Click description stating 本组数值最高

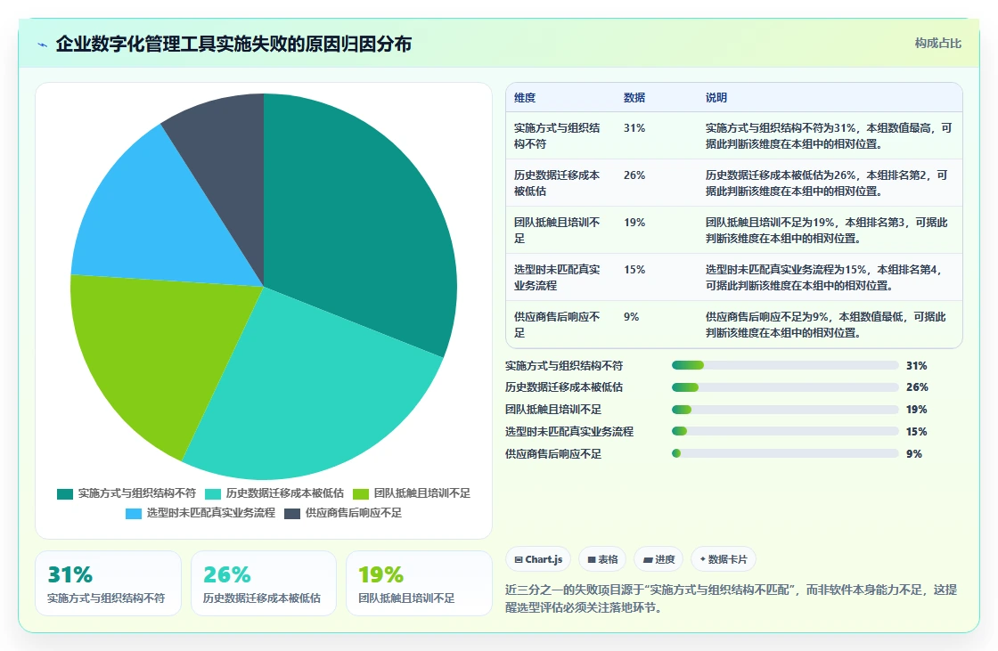829,135
